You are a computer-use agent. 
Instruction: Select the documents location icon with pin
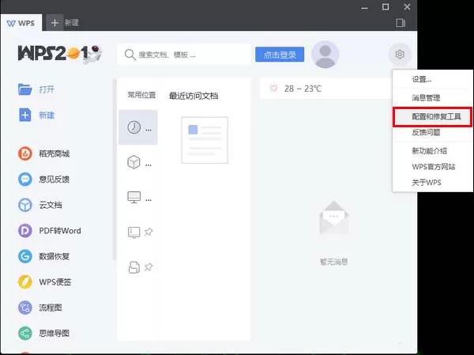[134, 267]
